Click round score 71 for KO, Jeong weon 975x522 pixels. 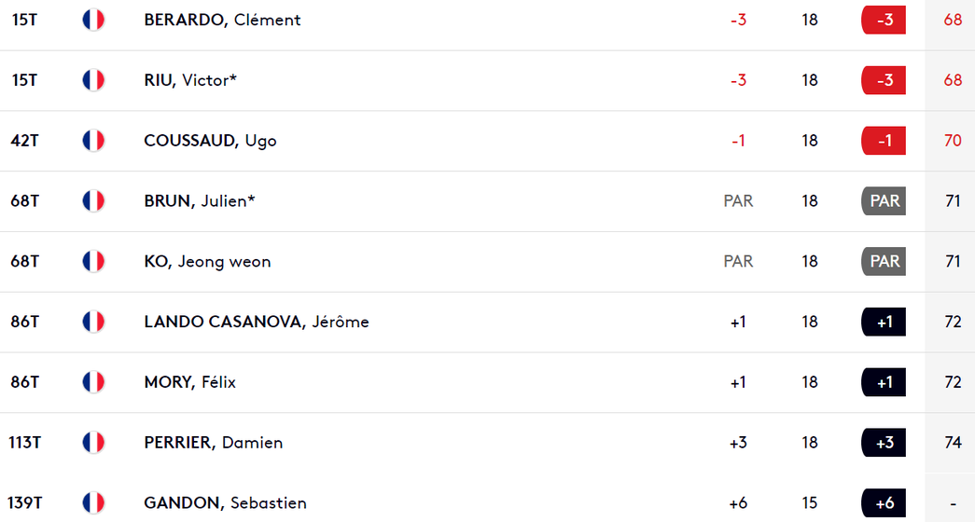coord(953,261)
